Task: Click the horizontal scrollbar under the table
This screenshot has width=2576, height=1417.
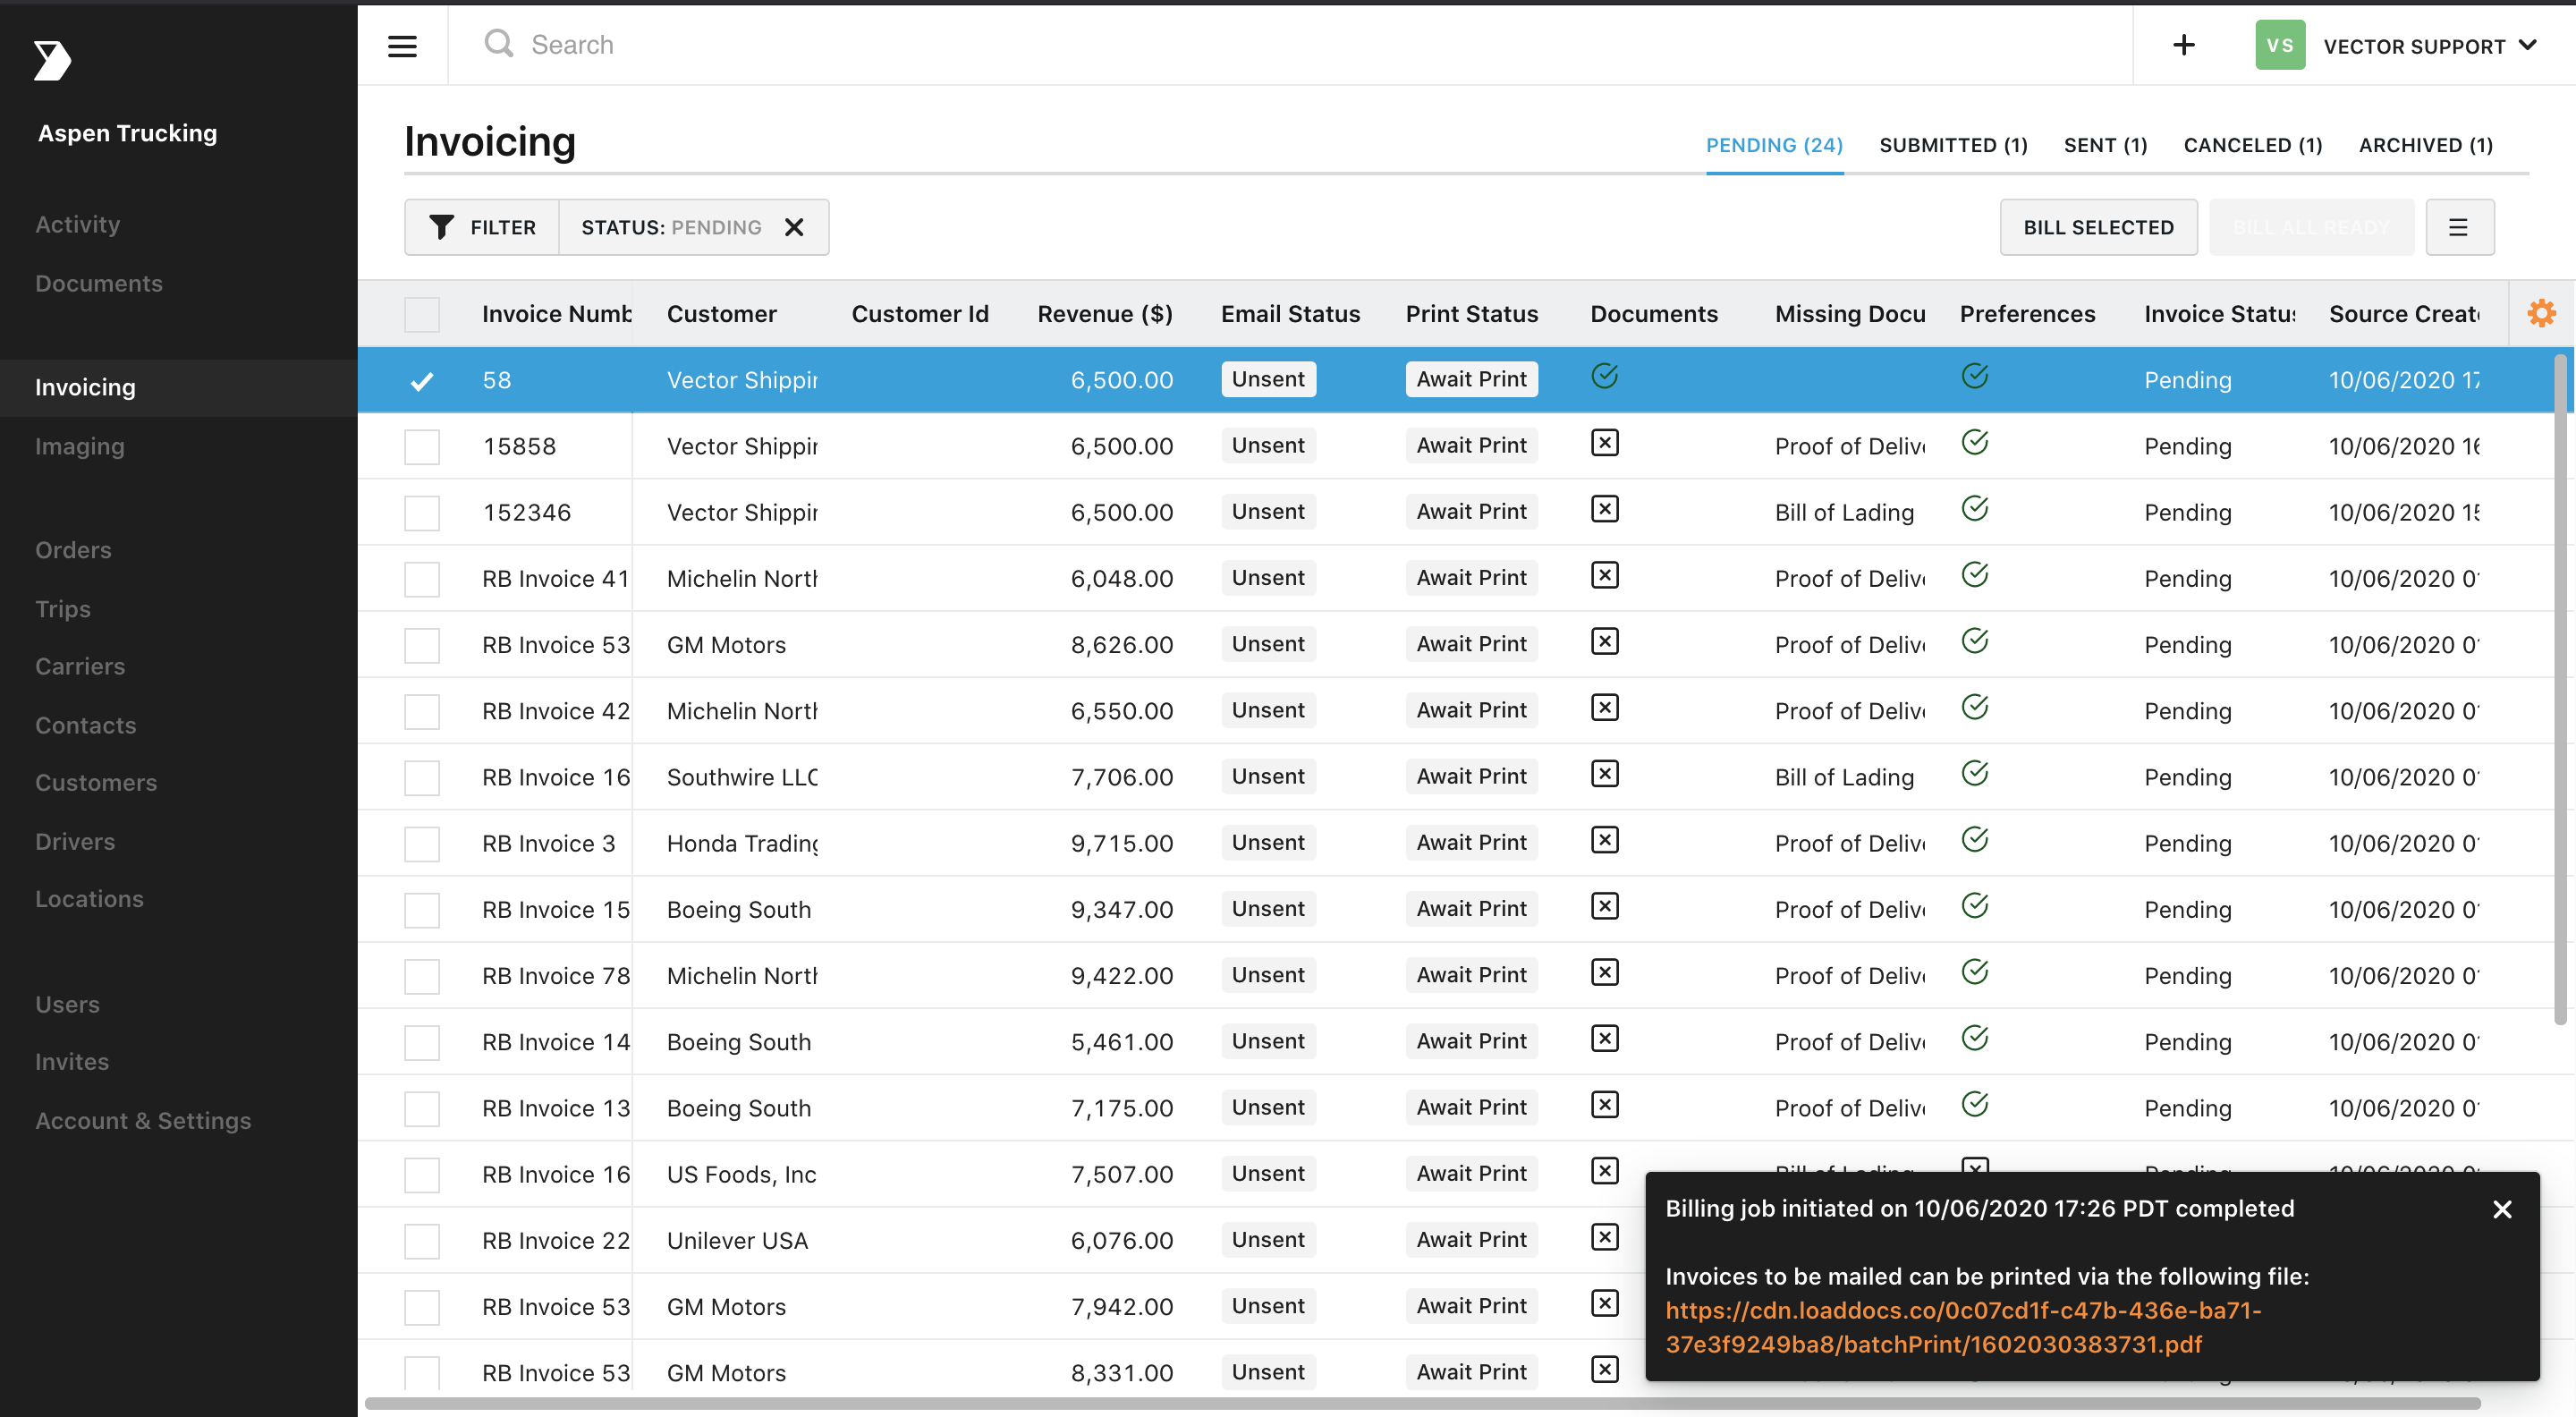Action: tap(1422, 1403)
